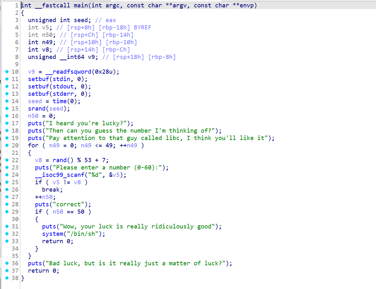Toggle the breakpoint dot on the system("/bin/sh") line
This screenshot has width=376, height=289.
7,234
